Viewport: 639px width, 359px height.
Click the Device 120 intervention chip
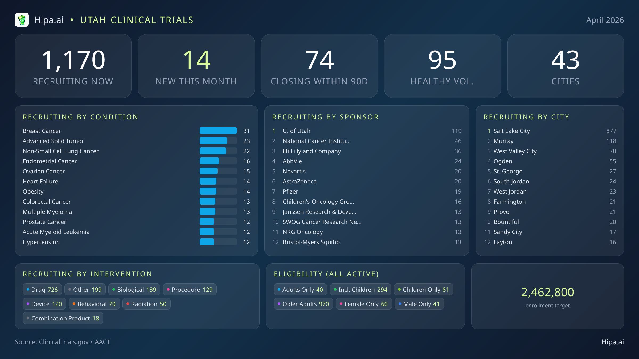click(x=44, y=304)
